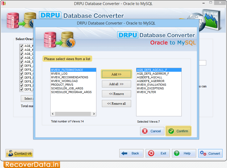
Task: Click Add all >> button
Action: click(116, 84)
